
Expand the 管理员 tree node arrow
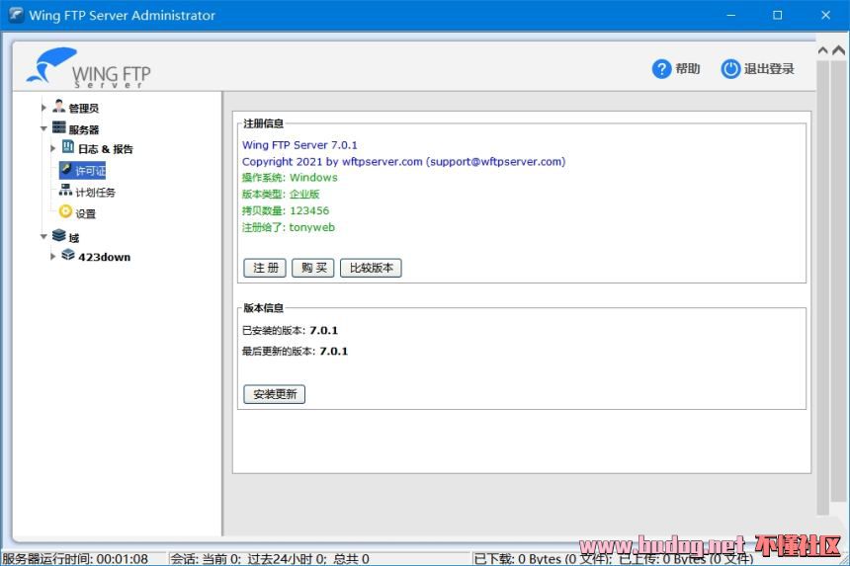pyautogui.click(x=43, y=108)
